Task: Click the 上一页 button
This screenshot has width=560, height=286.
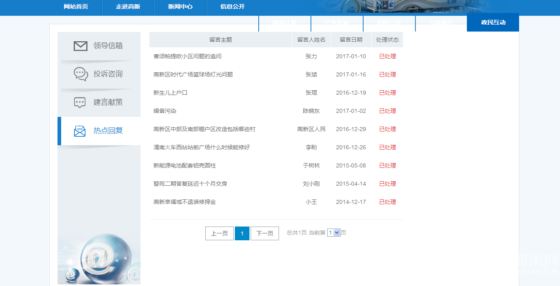Action: pyautogui.click(x=219, y=233)
